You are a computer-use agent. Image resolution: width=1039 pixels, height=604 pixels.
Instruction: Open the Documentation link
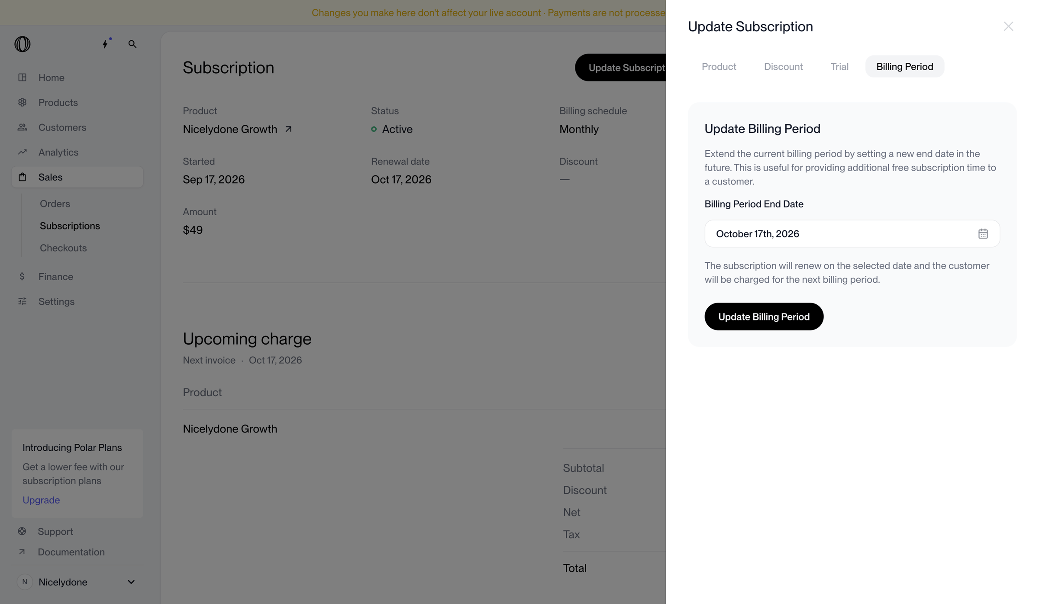tap(71, 552)
